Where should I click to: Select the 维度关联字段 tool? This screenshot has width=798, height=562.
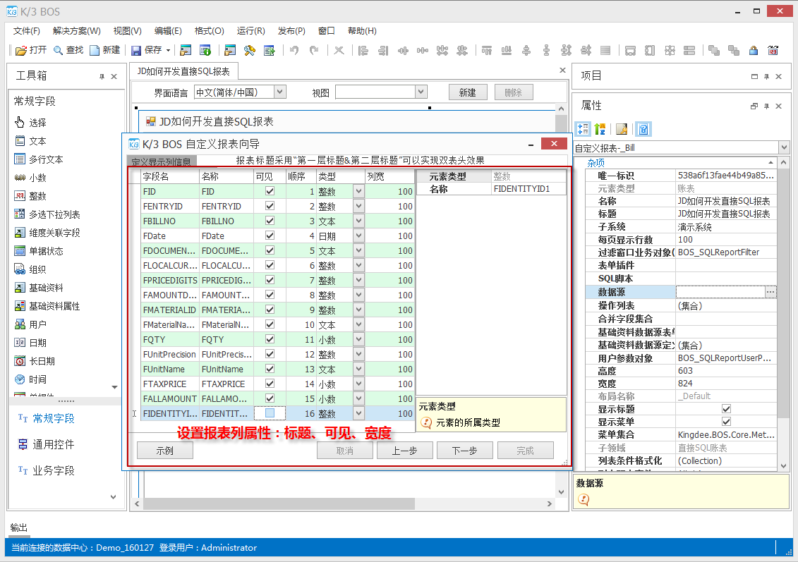coord(47,233)
